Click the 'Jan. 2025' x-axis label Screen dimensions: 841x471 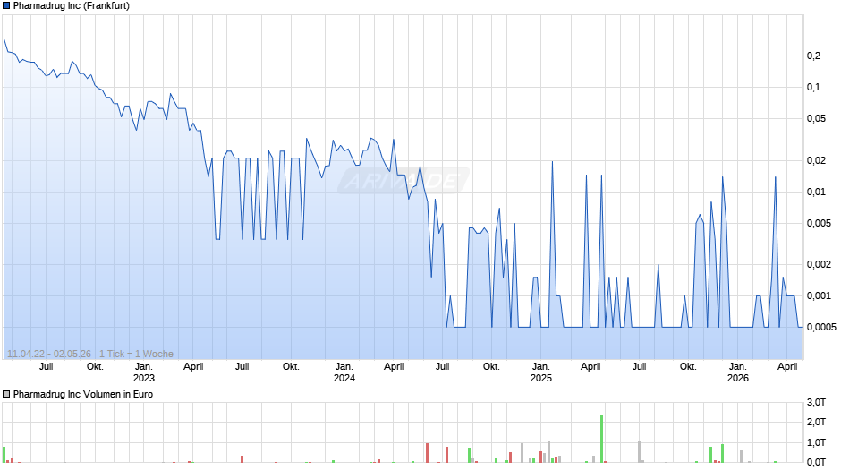click(x=541, y=373)
